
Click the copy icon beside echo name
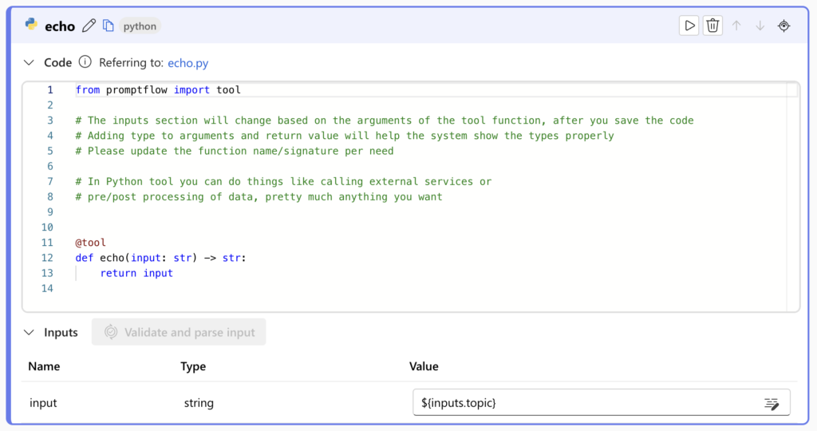[109, 26]
